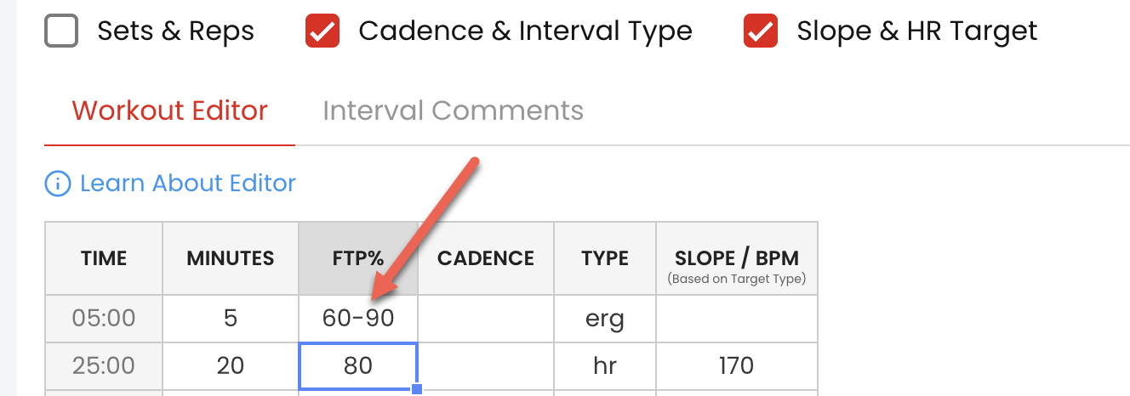
Task: Open the Learn About Editor link
Action: tap(187, 183)
